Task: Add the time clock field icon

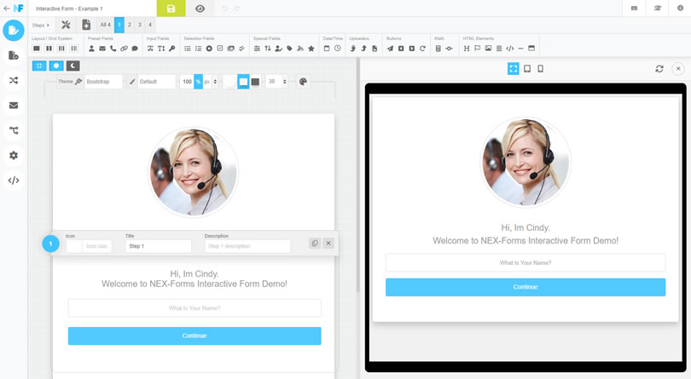Action: 338,49
